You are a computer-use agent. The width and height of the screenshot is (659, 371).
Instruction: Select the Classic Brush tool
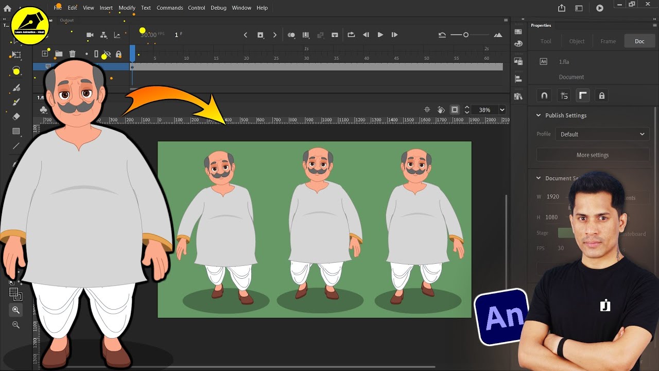(x=16, y=102)
